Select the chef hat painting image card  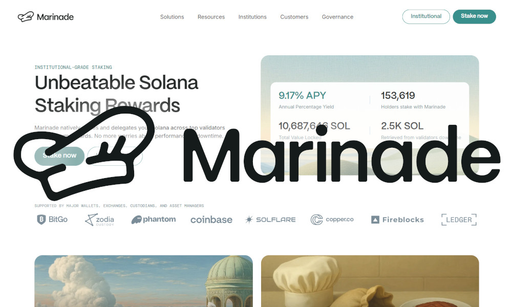(370, 281)
